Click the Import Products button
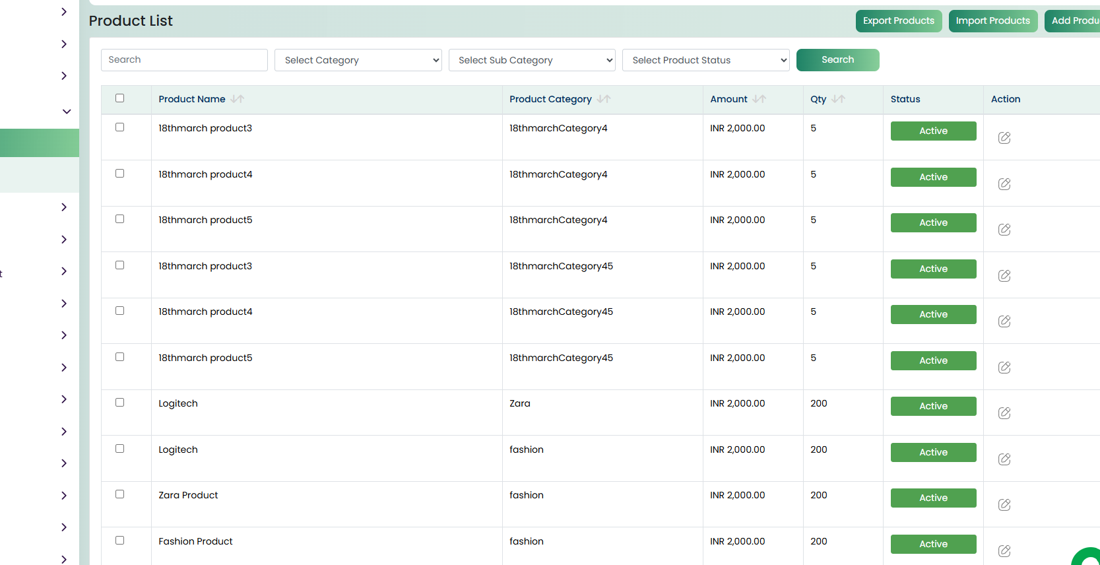The width and height of the screenshot is (1100, 565). click(x=993, y=21)
